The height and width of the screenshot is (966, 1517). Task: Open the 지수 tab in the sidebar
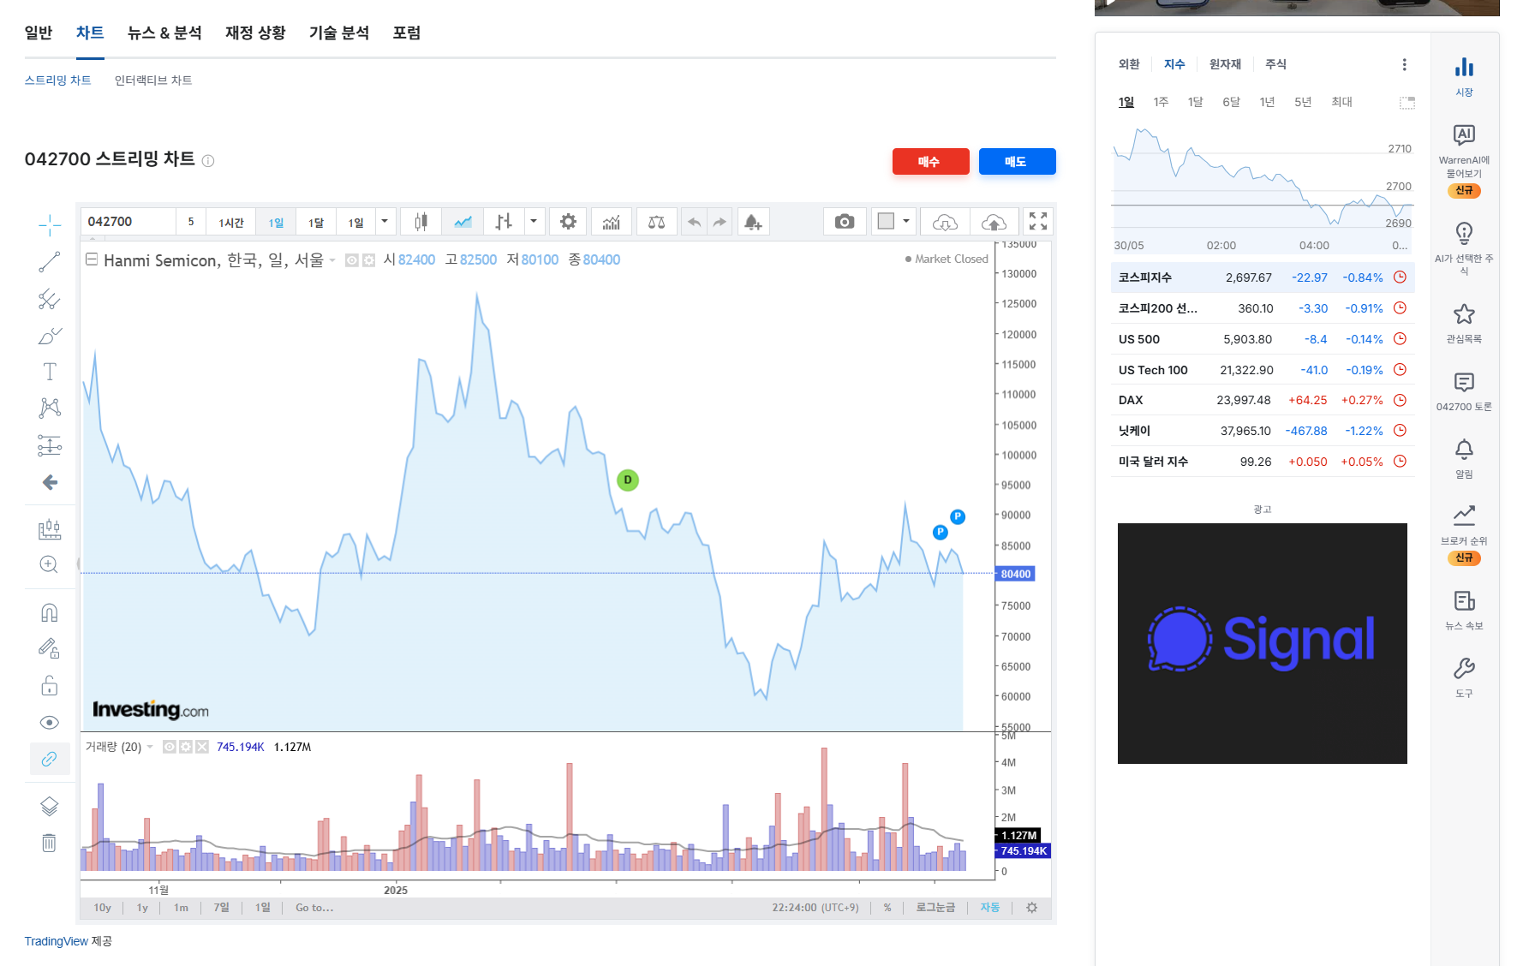click(x=1174, y=63)
